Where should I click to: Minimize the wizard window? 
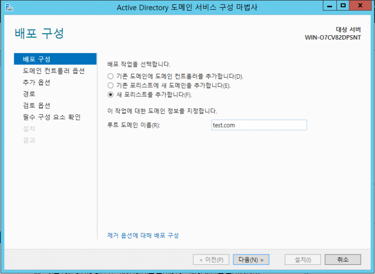(330, 6)
